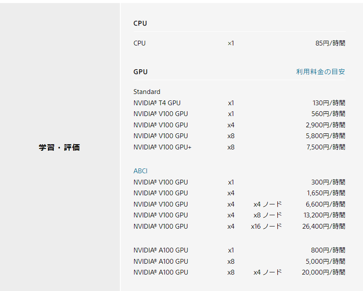Select the x4 ノード label for A100

point(266,272)
